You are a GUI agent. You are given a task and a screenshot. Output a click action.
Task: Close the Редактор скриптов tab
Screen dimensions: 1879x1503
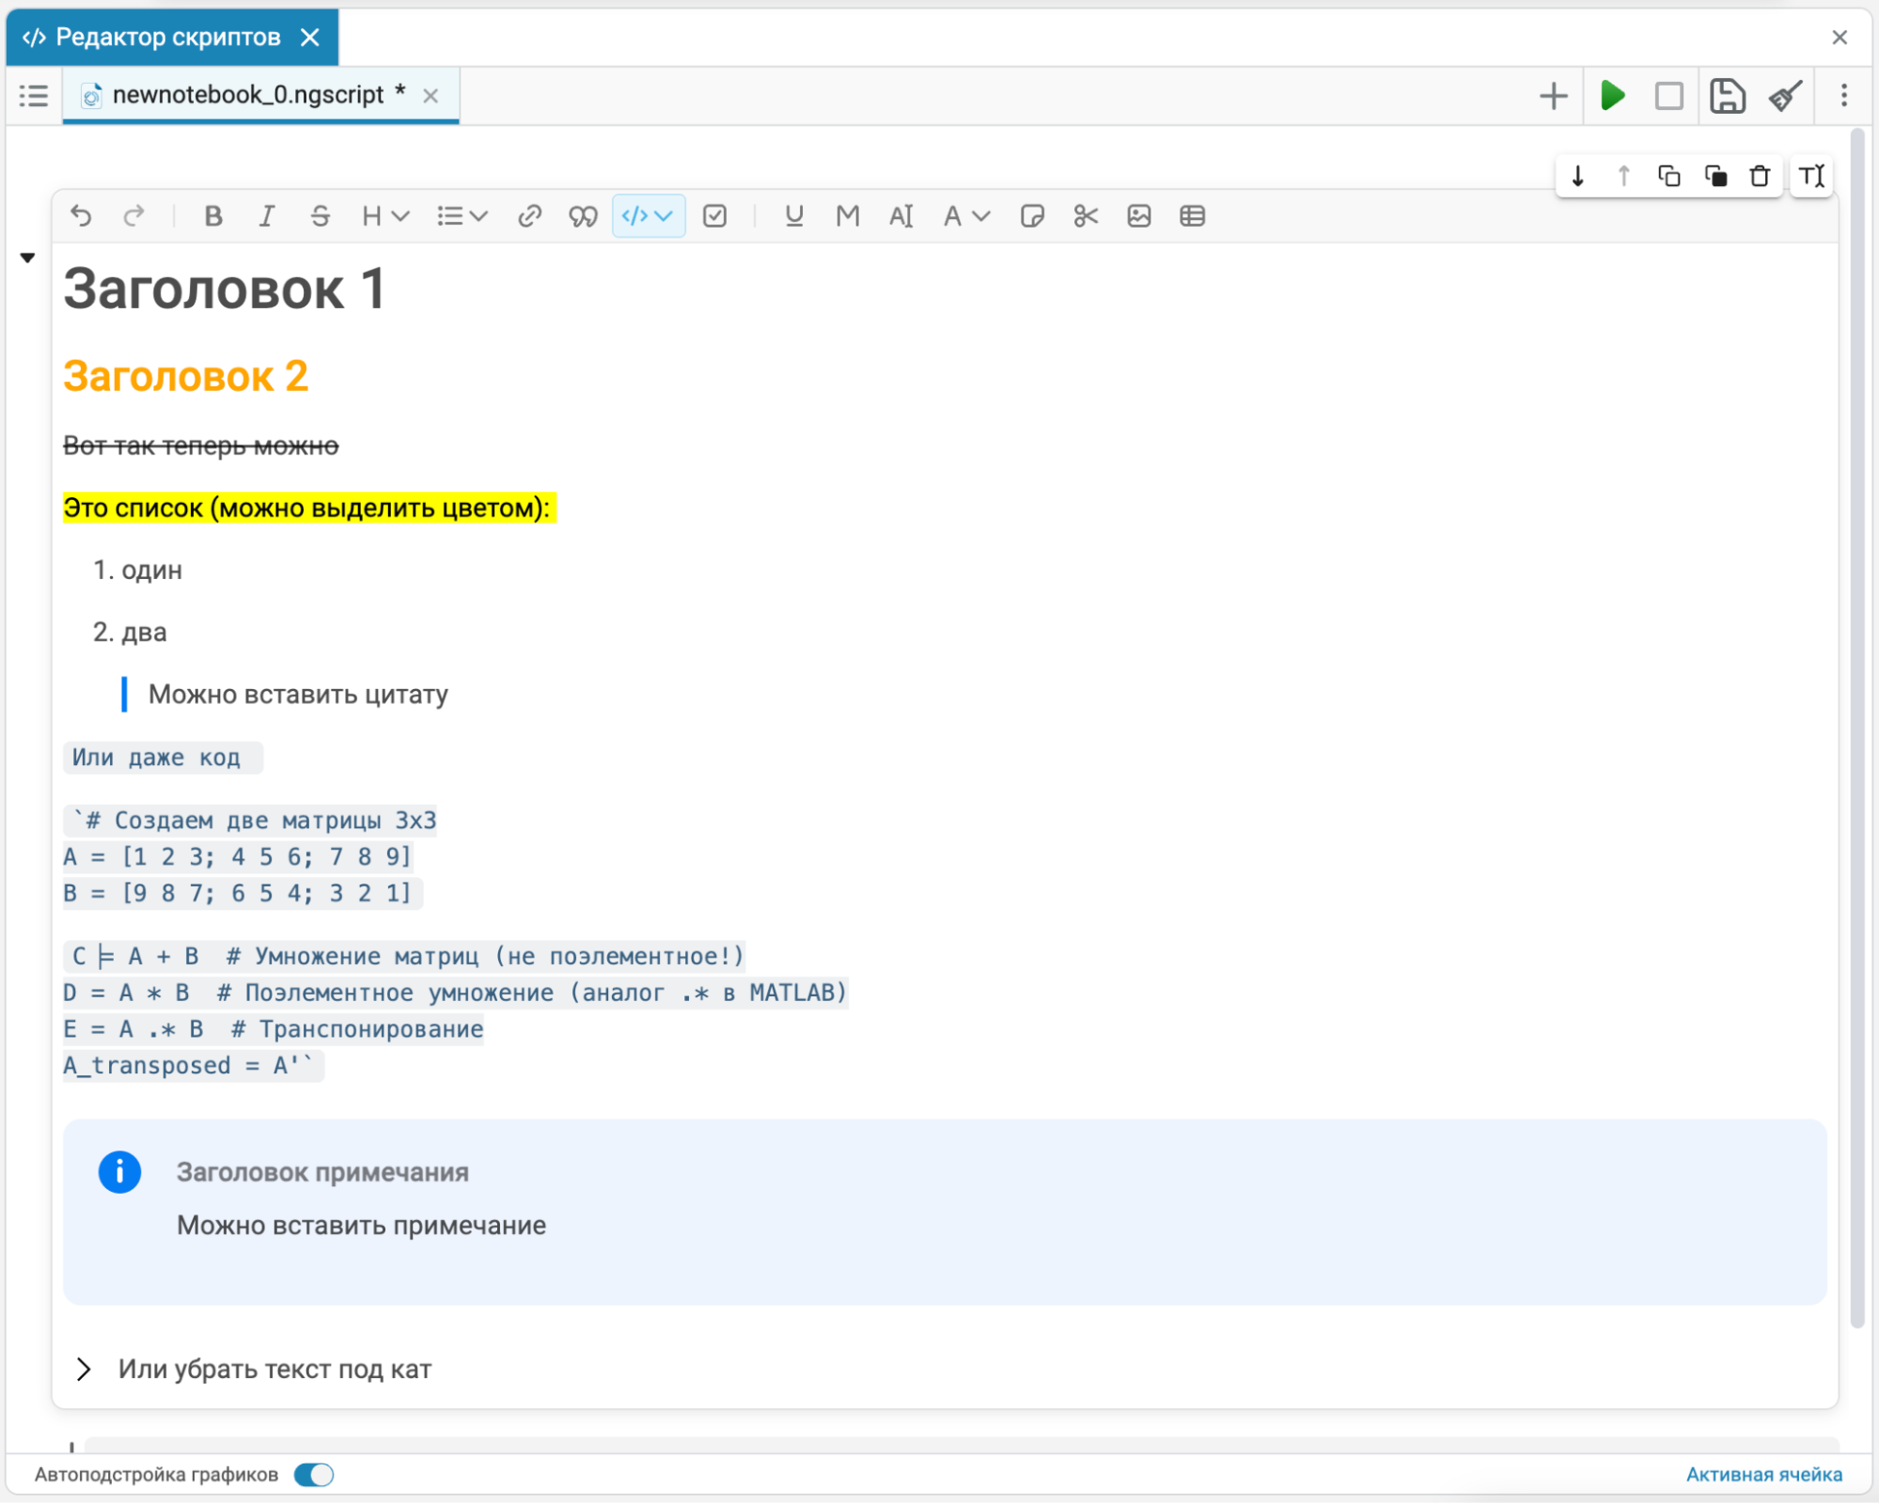click(310, 38)
